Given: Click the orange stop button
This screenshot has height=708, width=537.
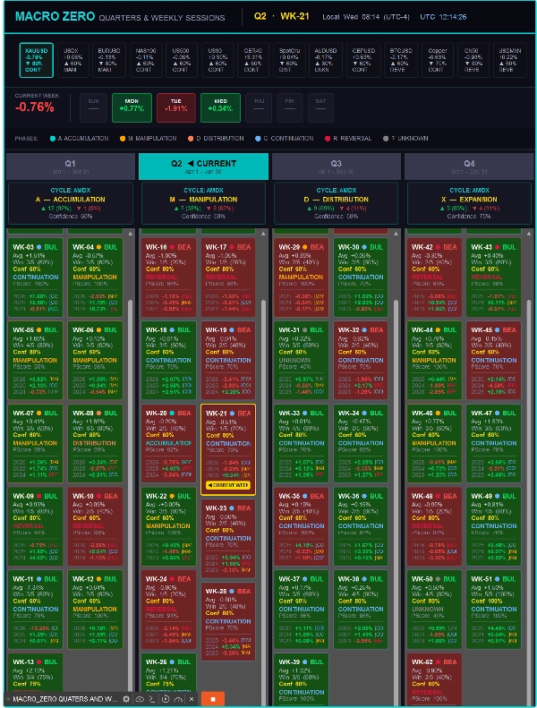Looking at the screenshot, I should [213, 699].
